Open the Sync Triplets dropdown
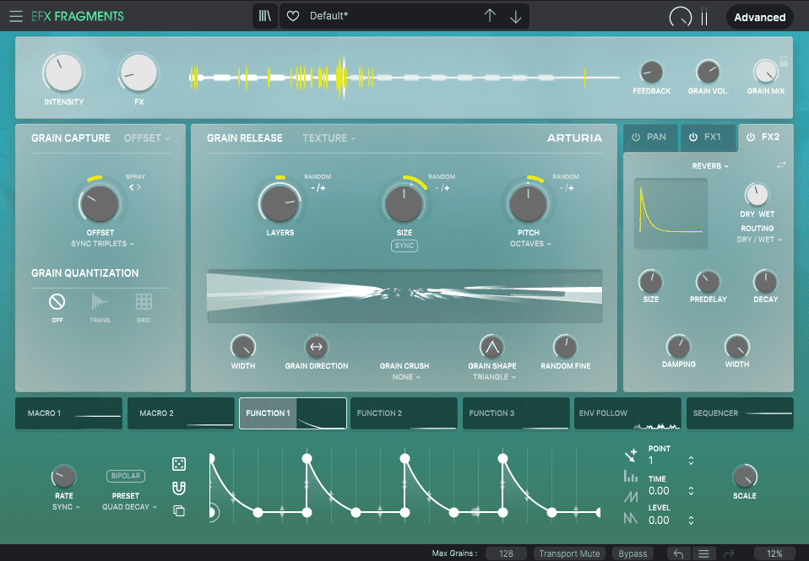809x561 pixels. click(x=102, y=243)
